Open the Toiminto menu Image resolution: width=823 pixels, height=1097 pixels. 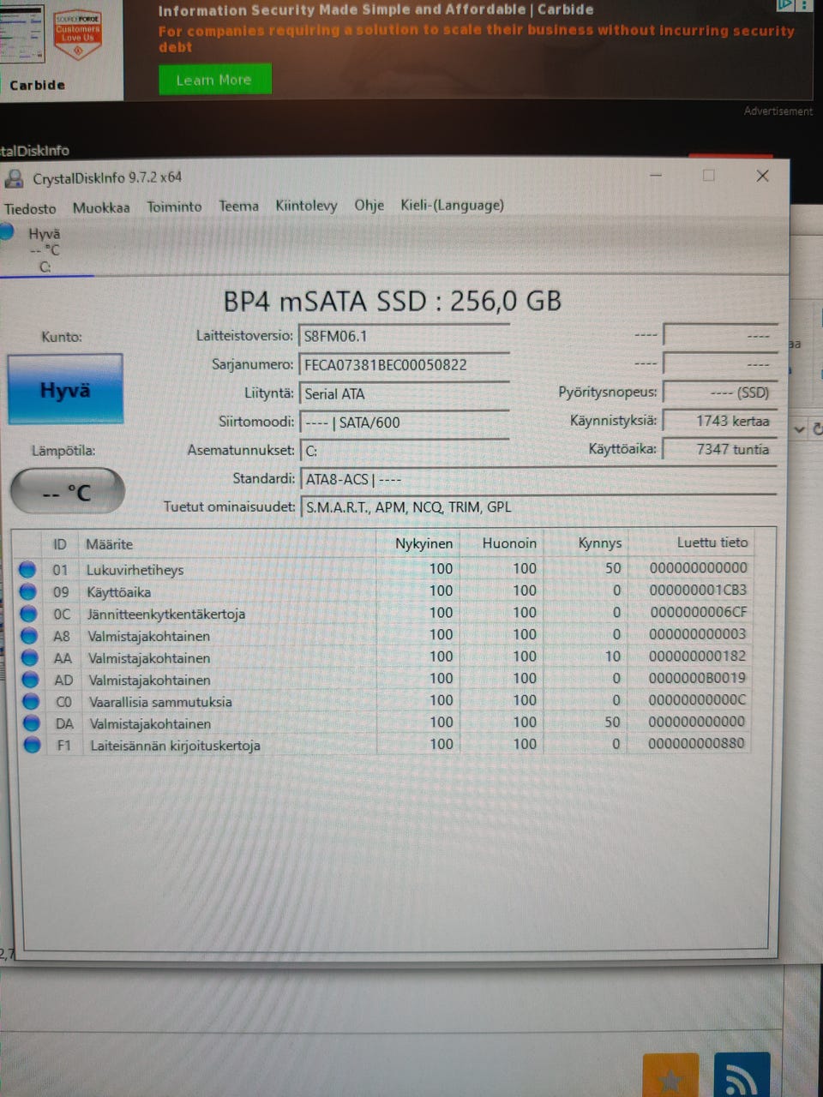(174, 207)
